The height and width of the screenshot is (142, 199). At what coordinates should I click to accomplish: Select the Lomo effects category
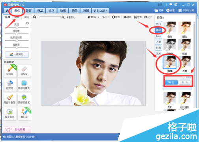click(x=158, y=36)
